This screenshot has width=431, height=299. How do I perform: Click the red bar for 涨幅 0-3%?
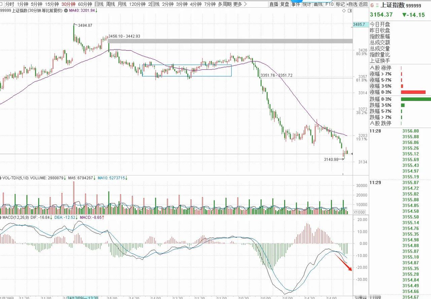413,92
